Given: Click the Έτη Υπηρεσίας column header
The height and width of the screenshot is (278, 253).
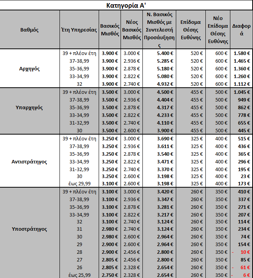Looking at the screenshot, I should point(79,30).
